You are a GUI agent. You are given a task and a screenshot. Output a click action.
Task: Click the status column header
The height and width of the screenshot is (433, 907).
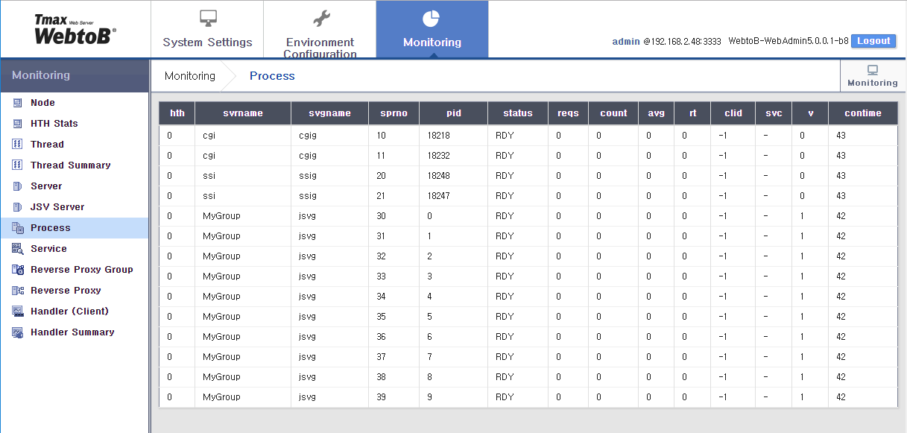tap(518, 113)
